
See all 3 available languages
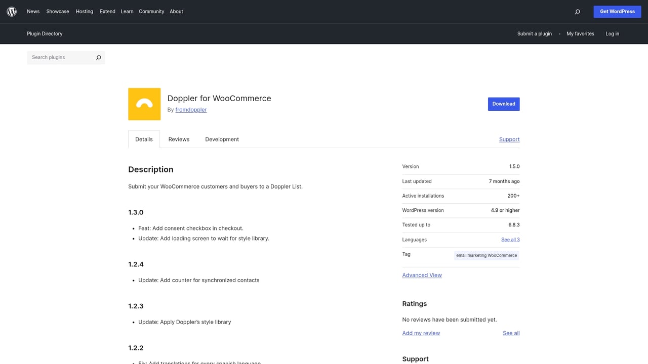(510, 239)
